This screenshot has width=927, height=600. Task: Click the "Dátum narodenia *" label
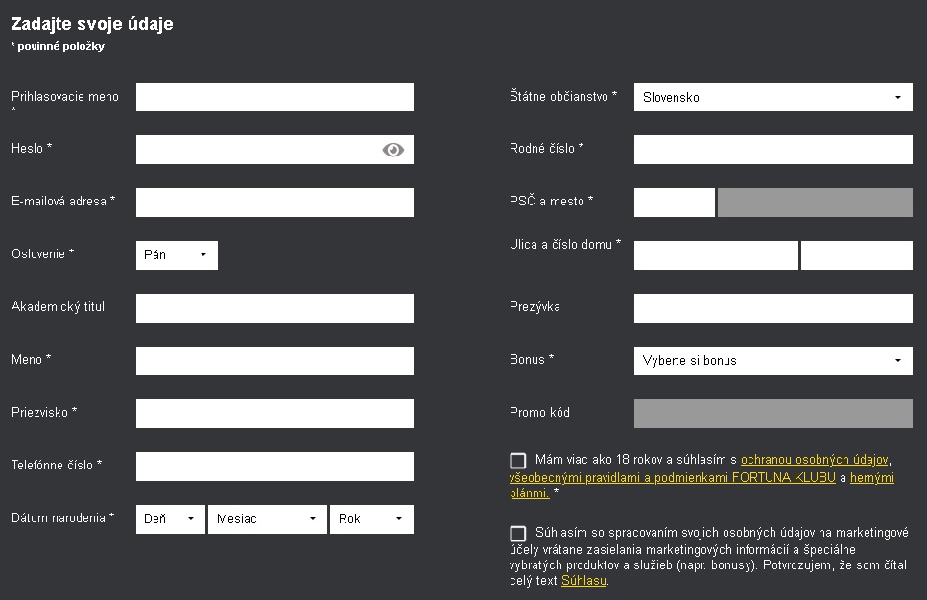(x=62, y=517)
